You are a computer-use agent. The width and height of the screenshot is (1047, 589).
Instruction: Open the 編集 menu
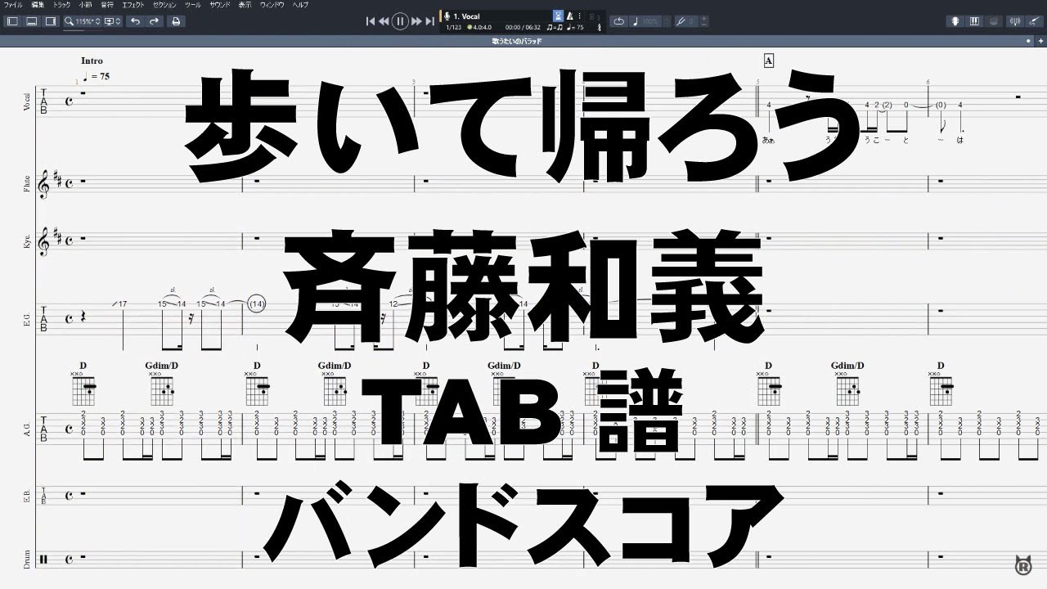pos(38,5)
